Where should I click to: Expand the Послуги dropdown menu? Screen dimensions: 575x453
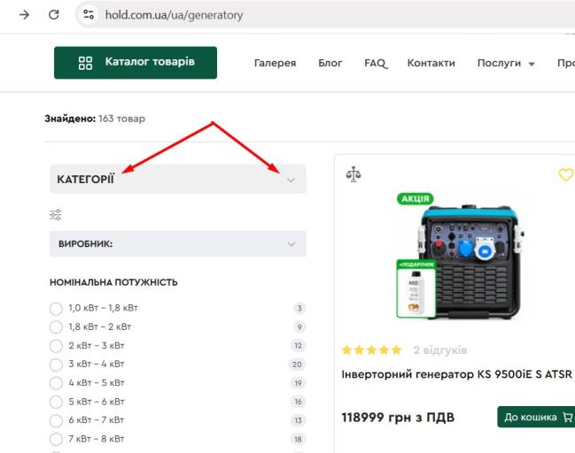point(506,63)
